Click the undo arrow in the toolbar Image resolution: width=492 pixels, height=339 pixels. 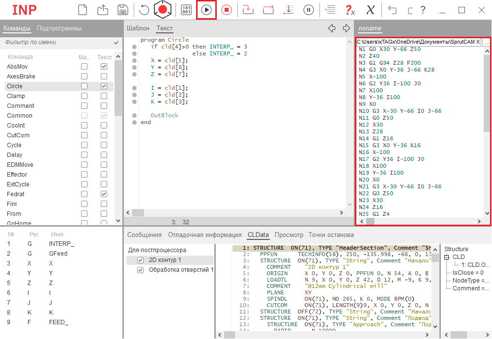392,10
